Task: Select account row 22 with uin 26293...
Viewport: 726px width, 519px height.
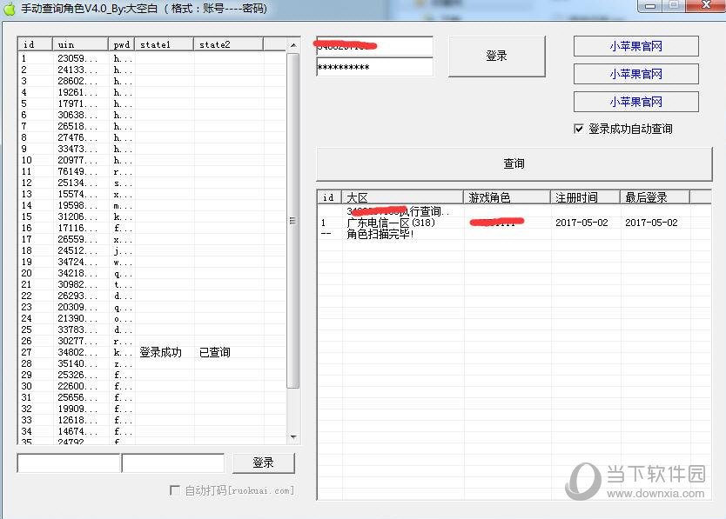Action: point(151,296)
